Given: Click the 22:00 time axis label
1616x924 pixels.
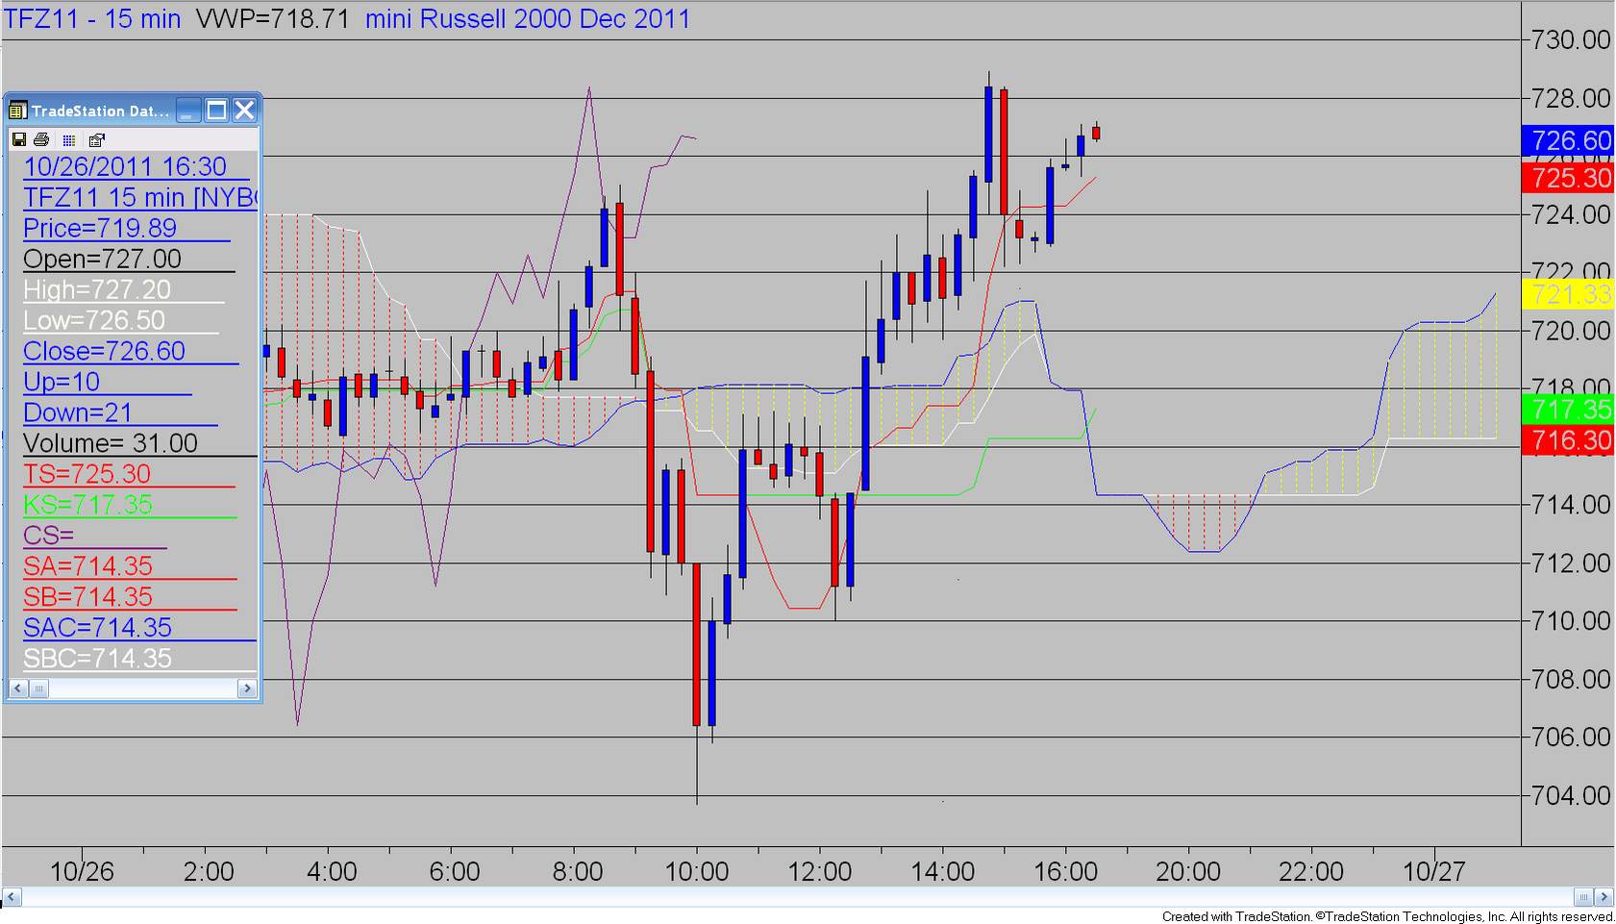Looking at the screenshot, I should pos(1311,872).
